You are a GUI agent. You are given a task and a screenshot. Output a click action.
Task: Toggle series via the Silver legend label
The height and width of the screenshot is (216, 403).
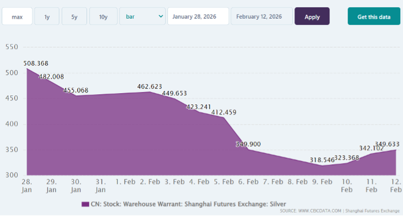tap(188, 204)
